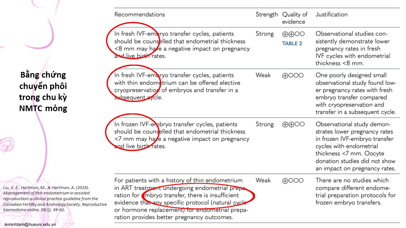Select the Quality of evidence column header
406x228 pixels.
(295, 18)
